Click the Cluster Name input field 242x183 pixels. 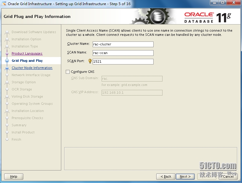click(123, 44)
